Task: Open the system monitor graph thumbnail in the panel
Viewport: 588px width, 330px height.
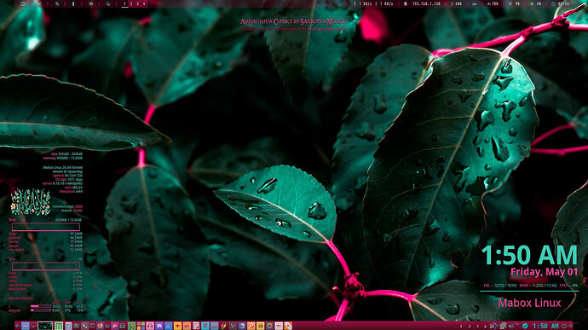Action: (45, 326)
